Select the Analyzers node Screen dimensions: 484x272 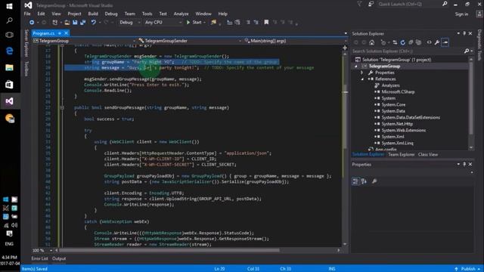click(x=390, y=85)
